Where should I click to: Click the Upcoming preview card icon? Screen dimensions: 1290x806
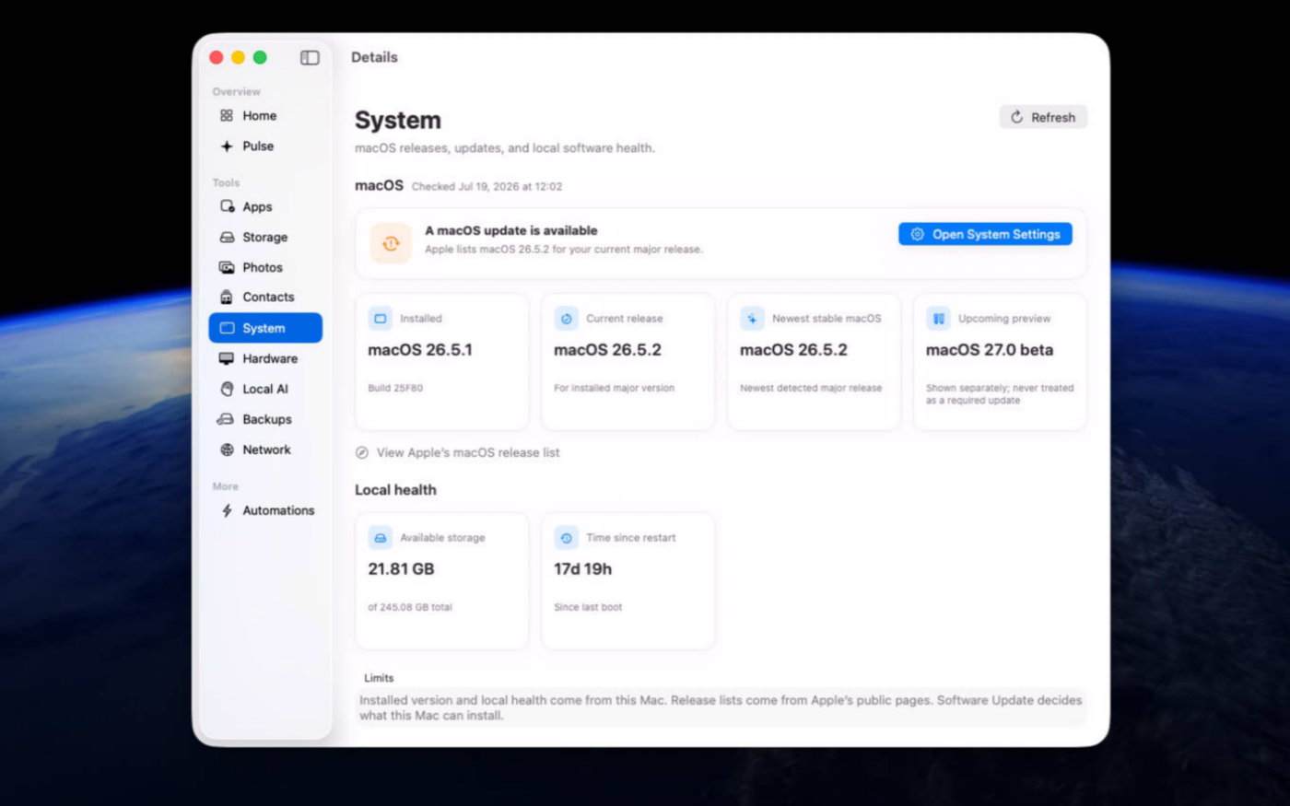(x=938, y=319)
